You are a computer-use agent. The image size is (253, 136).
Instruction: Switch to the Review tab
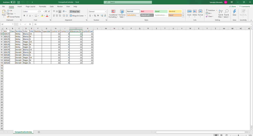coord(60,7)
